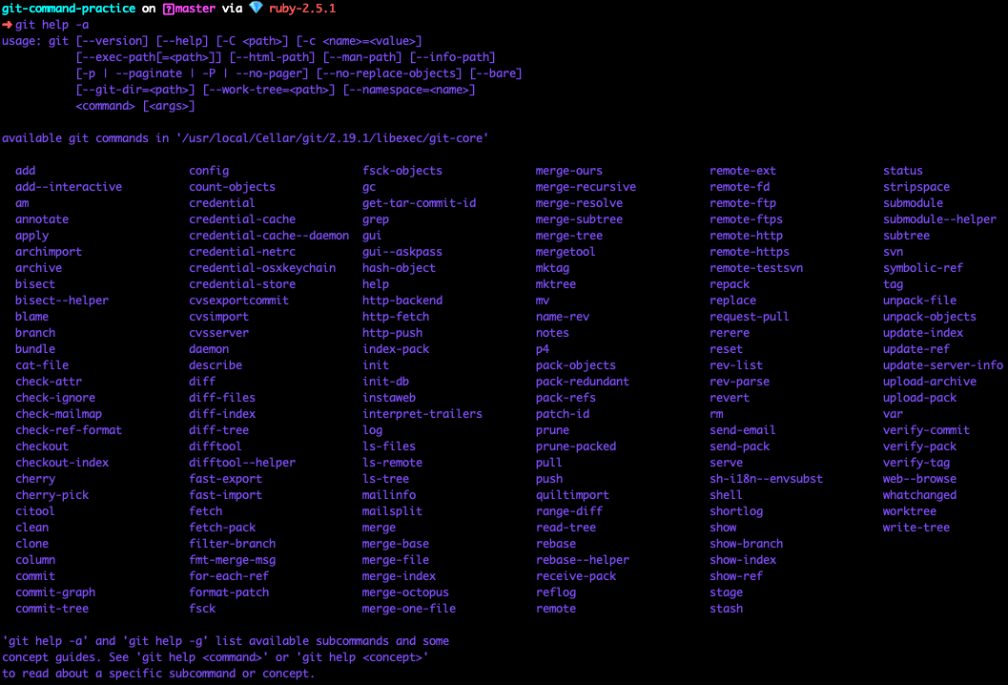Select the stash command entry

pos(726,609)
